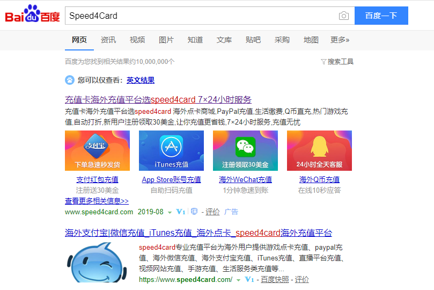Click the 百度一下 search button
This screenshot has width=434, height=290.
pos(381,16)
